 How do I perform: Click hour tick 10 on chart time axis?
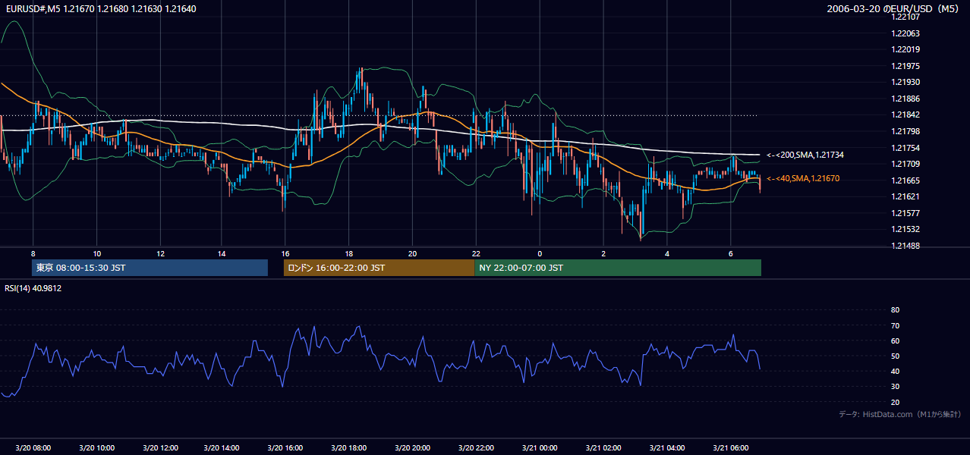pos(96,253)
